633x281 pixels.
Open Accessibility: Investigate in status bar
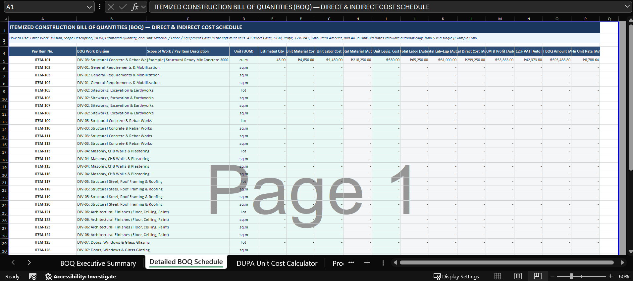pyautogui.click(x=80, y=276)
